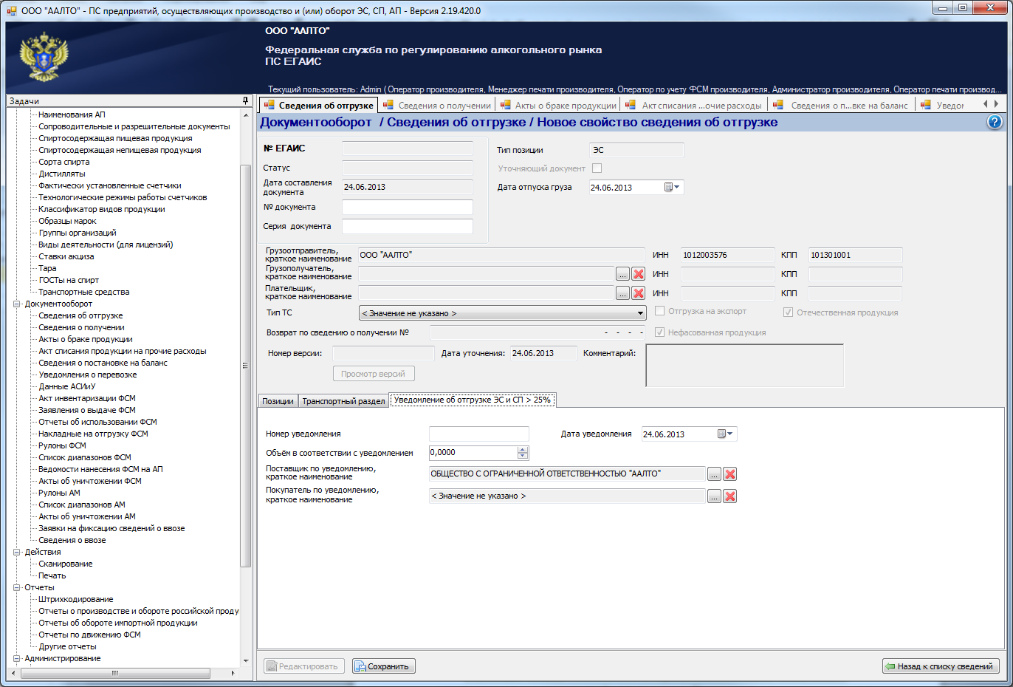Image resolution: width=1013 pixels, height=687 pixels.
Task: Switch to Сведения о получении document tab
Action: (437, 105)
